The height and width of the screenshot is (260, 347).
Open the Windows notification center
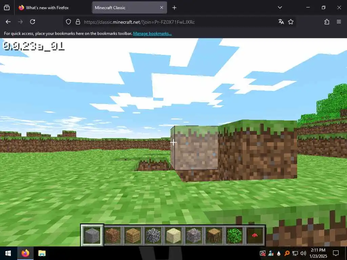point(336,253)
